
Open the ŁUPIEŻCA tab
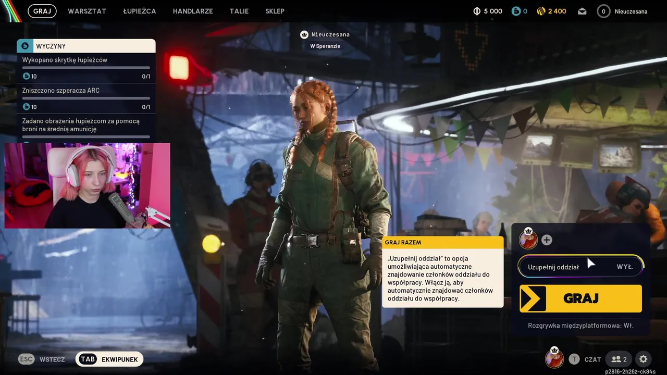(140, 11)
